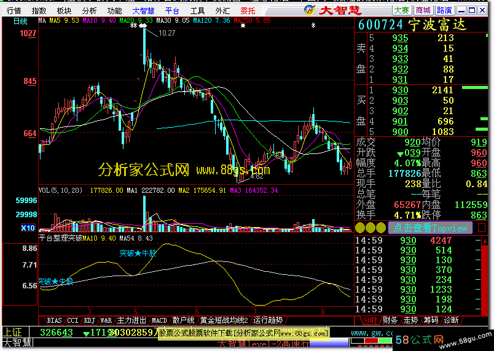Open the 工具 menu
This screenshot has width=494, height=351.
197,11
